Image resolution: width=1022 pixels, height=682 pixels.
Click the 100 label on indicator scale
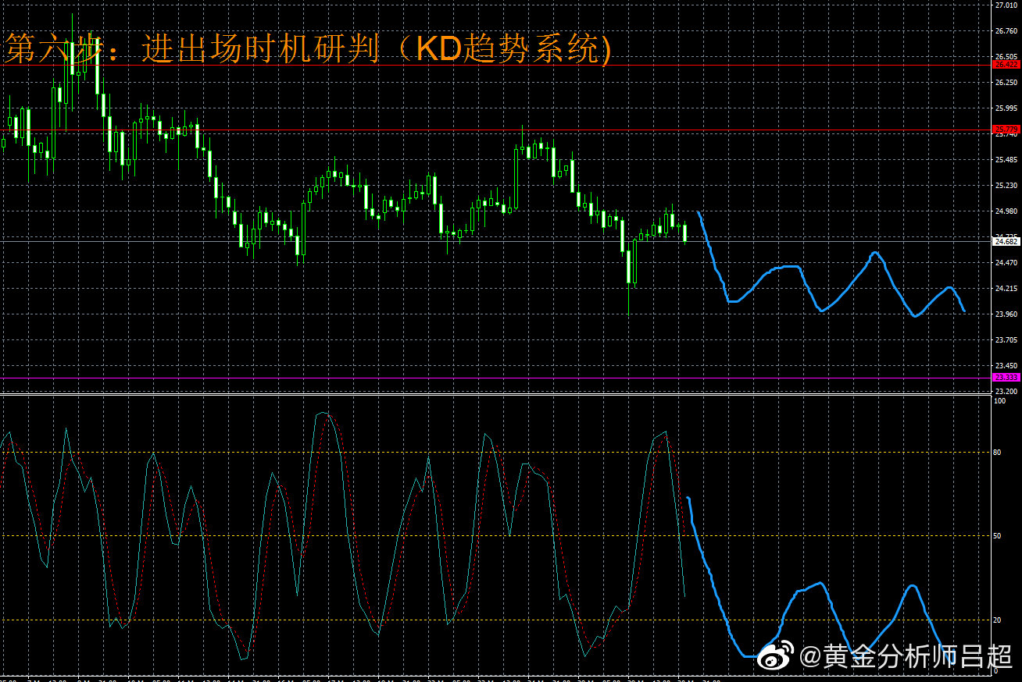pyautogui.click(x=998, y=400)
